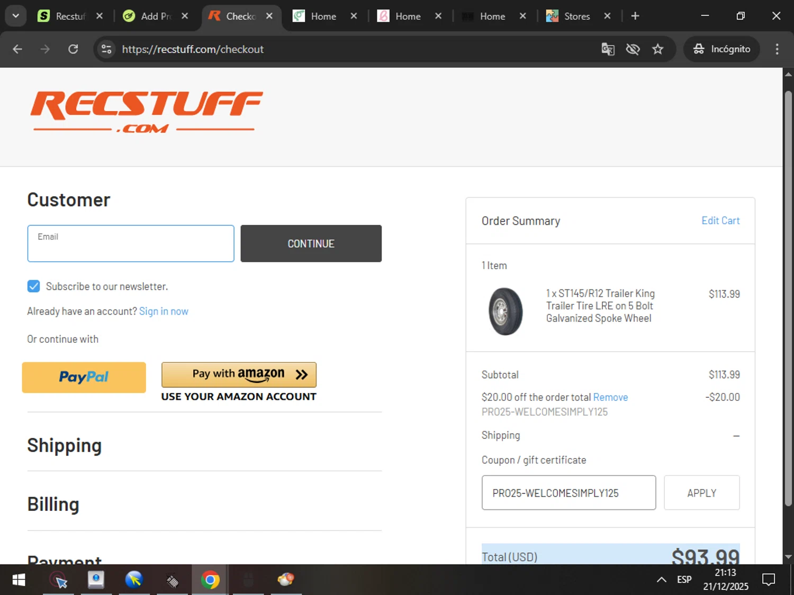Pay with the PayPal button
Image resolution: width=794 pixels, height=595 pixels.
click(84, 377)
